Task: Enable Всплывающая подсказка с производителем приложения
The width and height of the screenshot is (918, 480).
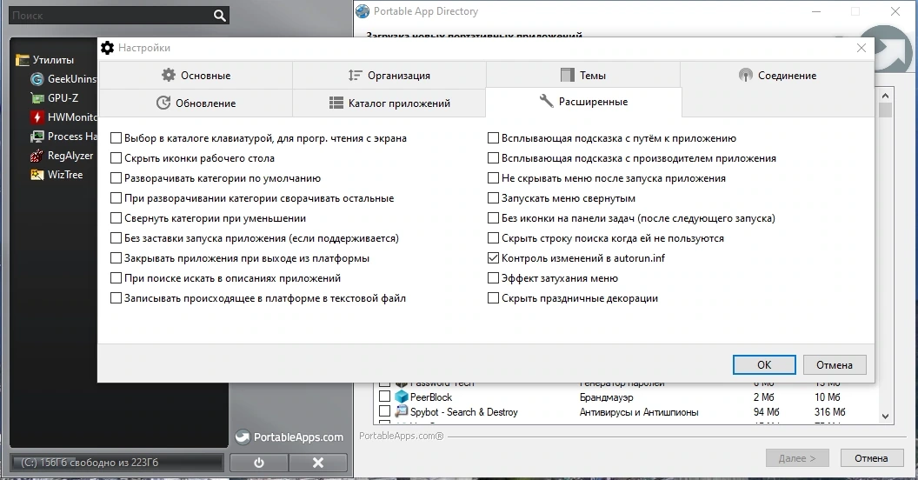Action: coord(493,158)
